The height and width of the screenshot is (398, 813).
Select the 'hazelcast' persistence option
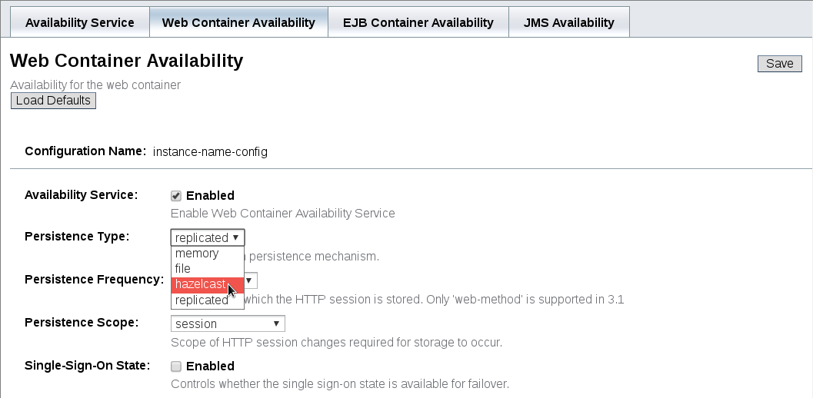pos(208,284)
